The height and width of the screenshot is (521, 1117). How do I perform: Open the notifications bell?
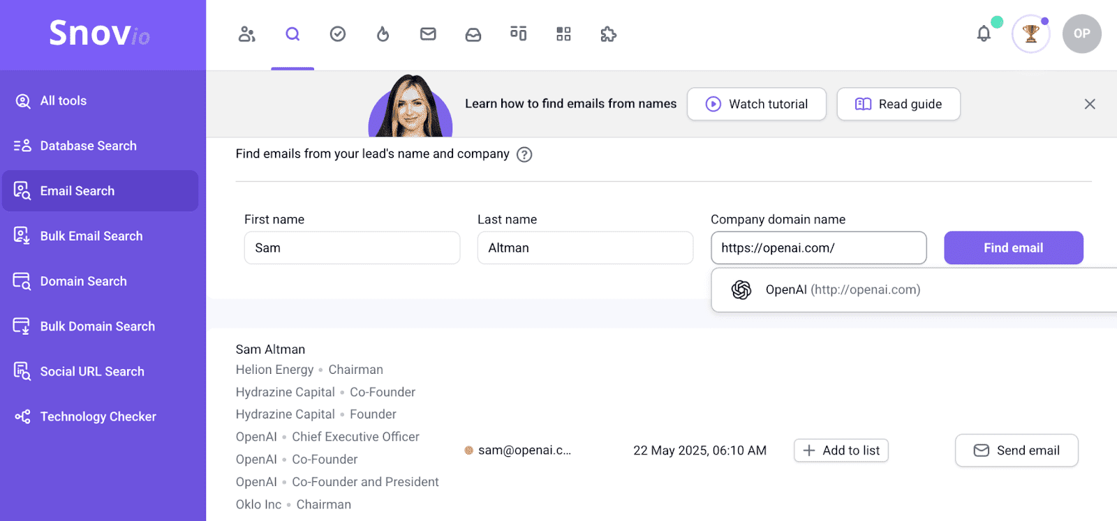click(984, 33)
